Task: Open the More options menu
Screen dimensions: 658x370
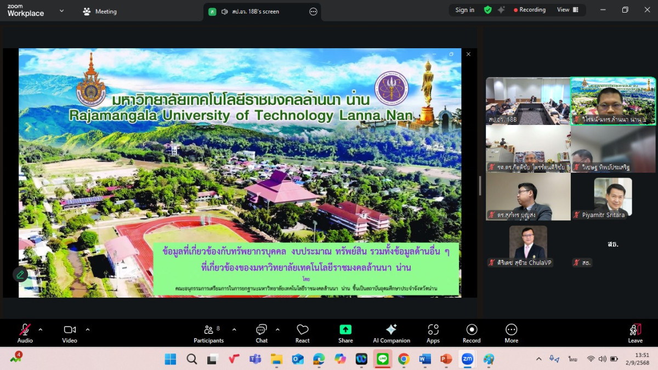Action: click(512, 333)
